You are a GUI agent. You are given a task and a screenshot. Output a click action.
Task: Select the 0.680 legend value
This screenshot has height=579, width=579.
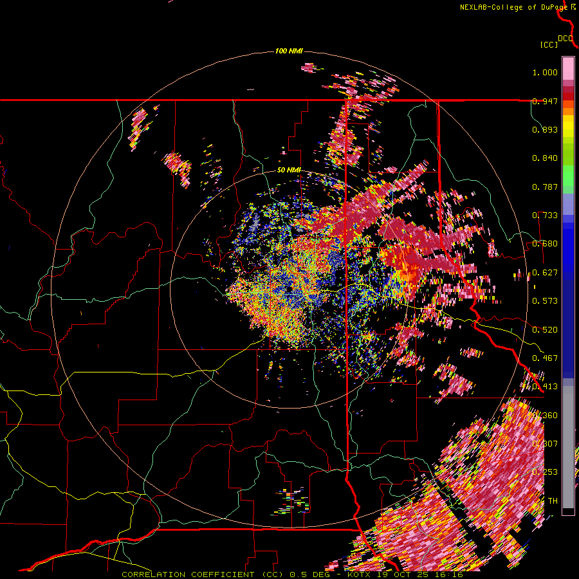point(545,244)
